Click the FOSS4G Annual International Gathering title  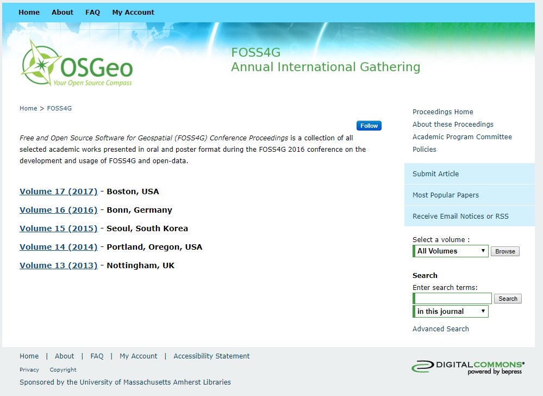[x=326, y=60]
